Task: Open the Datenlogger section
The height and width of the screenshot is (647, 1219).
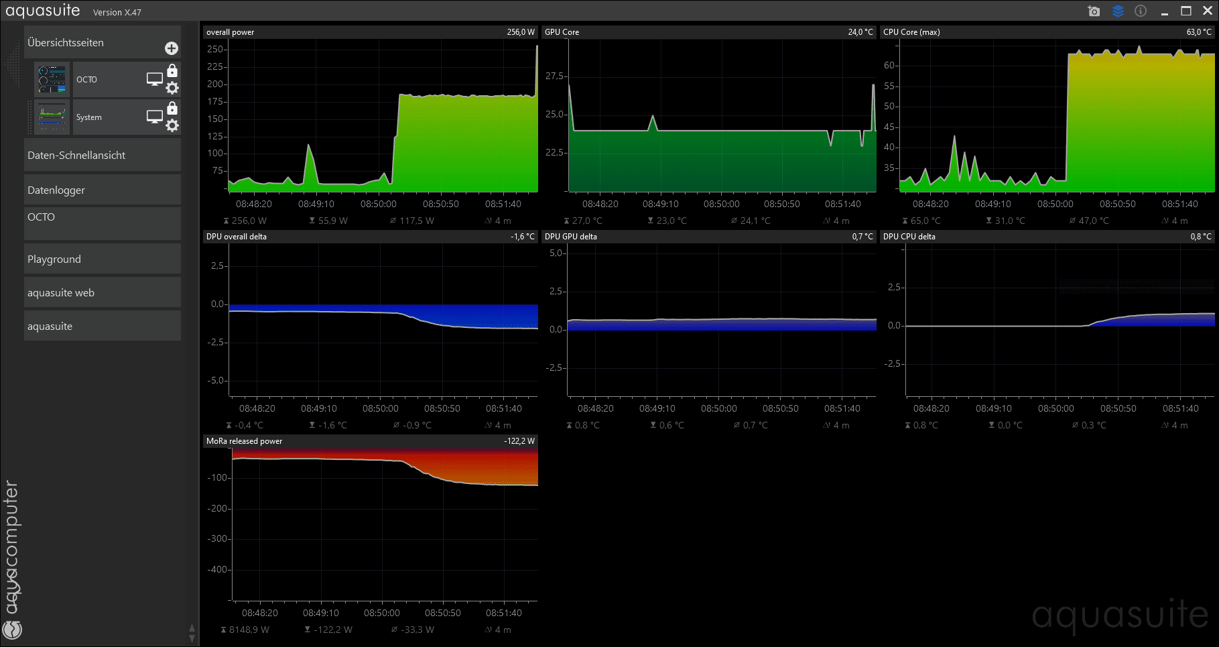Action: click(103, 190)
